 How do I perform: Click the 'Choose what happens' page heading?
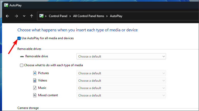(x=78, y=30)
